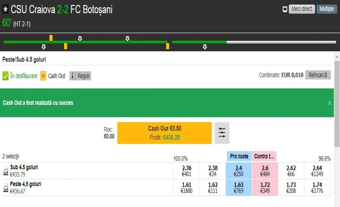Click pink lay odds 1.72 for Peste 4,5
Screen dimensions: 340x207
tap(264, 187)
